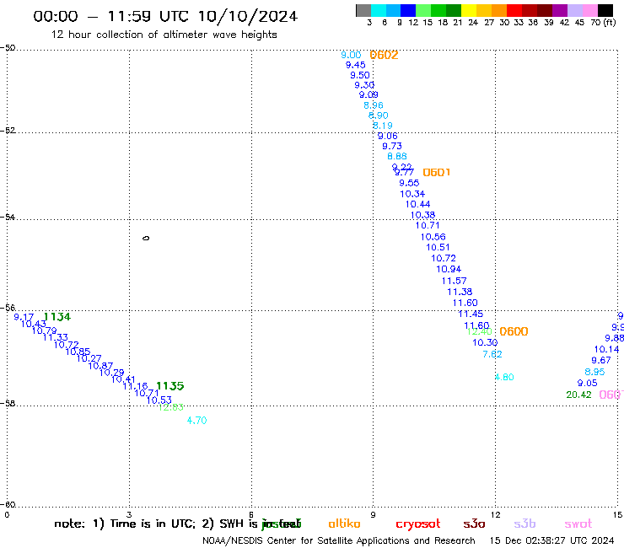This screenshot has height=548, width=624.
Task: Click the cyan swatch in the color scale
Action: [379, 10]
